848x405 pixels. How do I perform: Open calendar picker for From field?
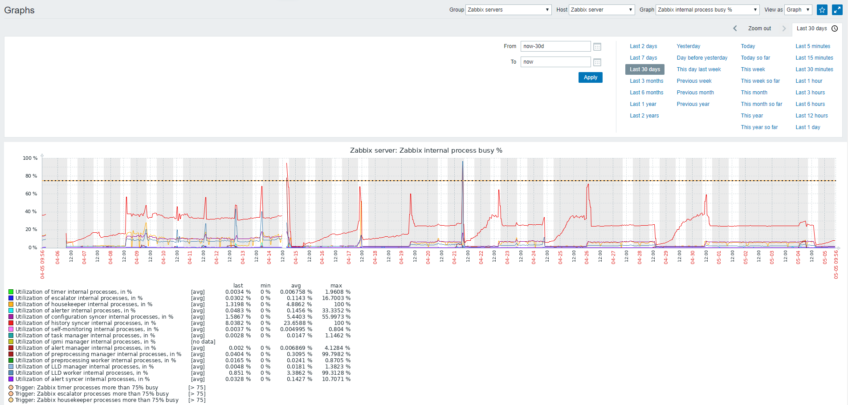point(597,47)
